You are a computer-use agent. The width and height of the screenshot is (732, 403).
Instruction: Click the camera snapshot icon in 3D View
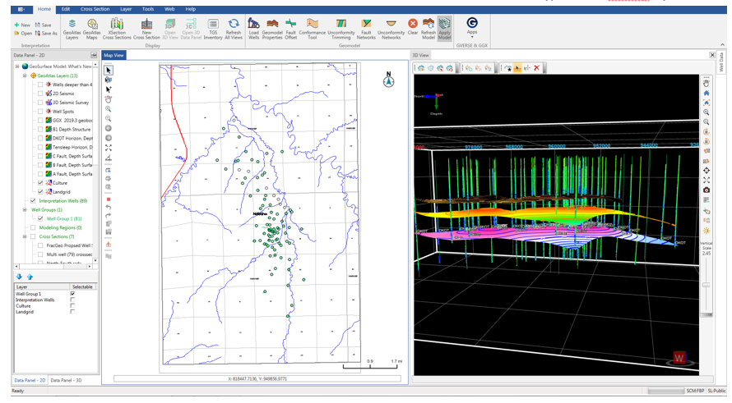(x=707, y=190)
